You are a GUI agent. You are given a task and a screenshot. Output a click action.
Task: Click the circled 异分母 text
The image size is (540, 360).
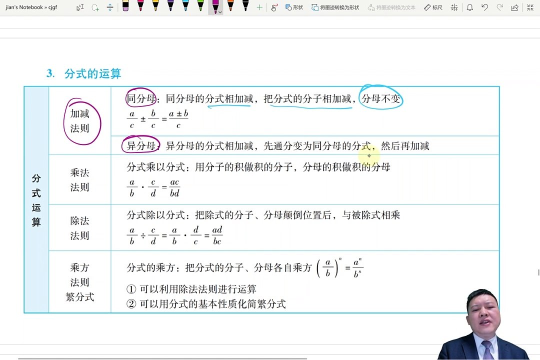click(141, 145)
